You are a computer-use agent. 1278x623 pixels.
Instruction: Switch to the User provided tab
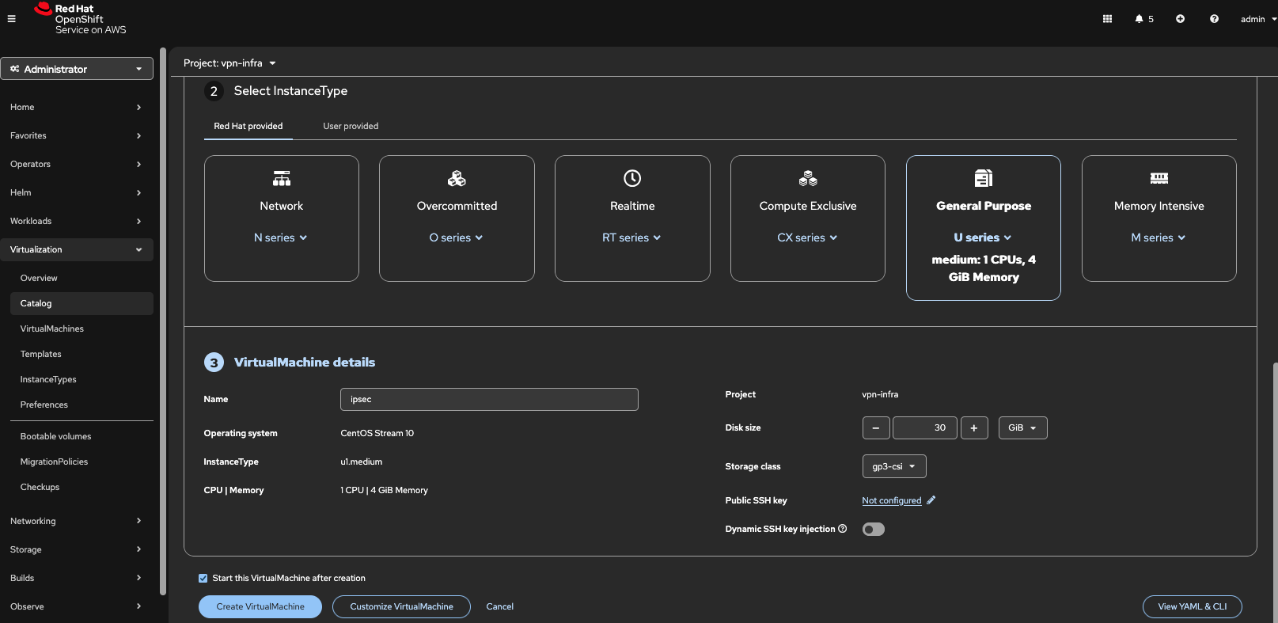(351, 126)
